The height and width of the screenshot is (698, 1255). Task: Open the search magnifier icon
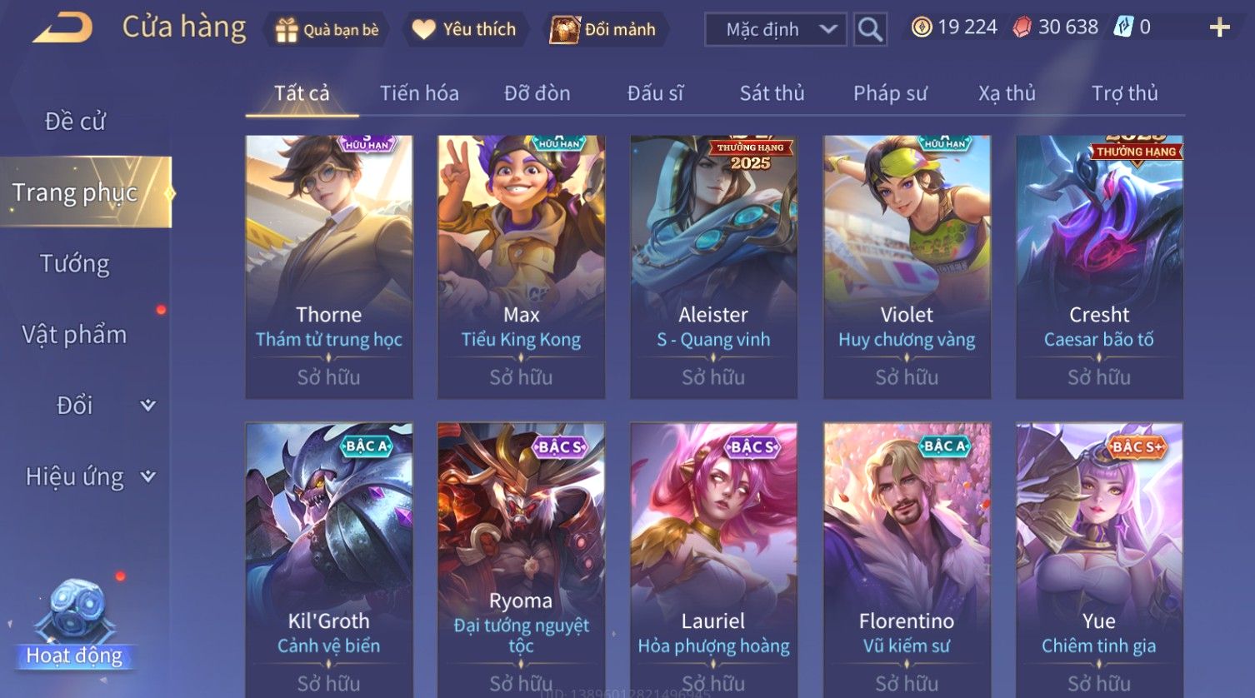[x=870, y=30]
